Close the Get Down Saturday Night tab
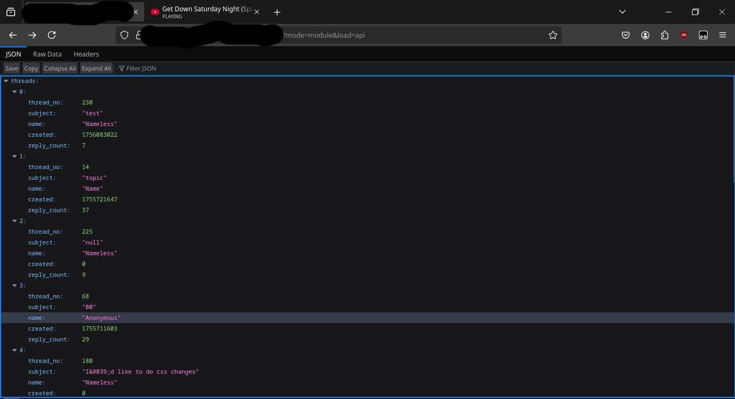Viewport: 735px width, 399px height. coord(257,12)
